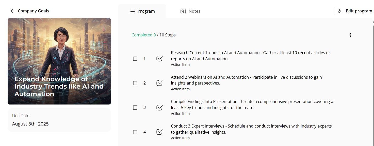This screenshot has width=374, height=146.
Task: Switch to the Notes tab
Action: tap(190, 11)
